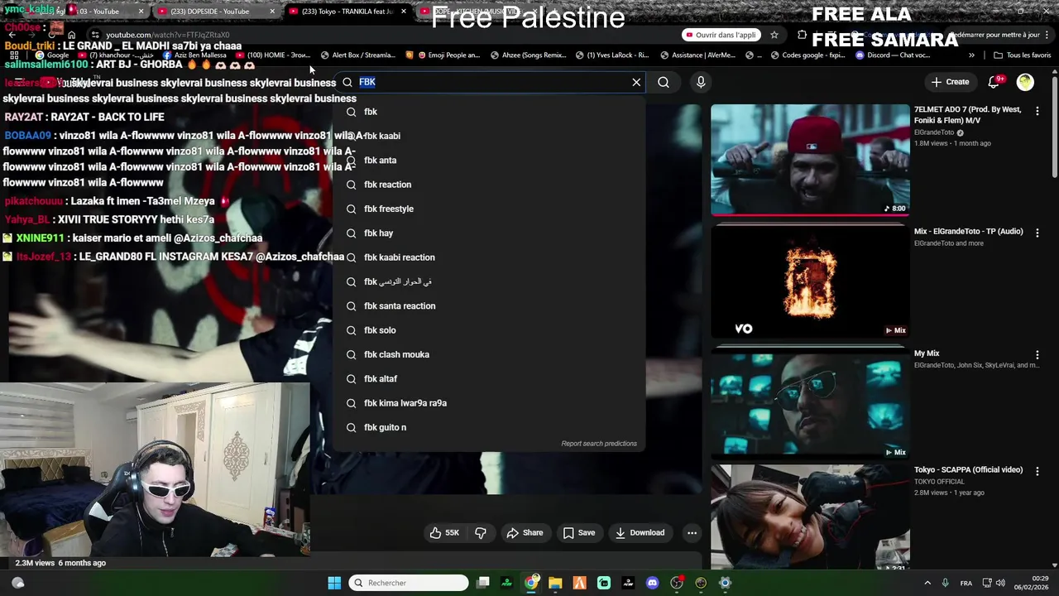Select the 'fbk guito n' suggestion
The image size is (1059, 596).
(488, 427)
